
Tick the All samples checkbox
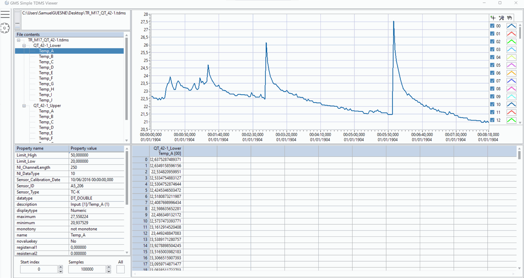120,269
